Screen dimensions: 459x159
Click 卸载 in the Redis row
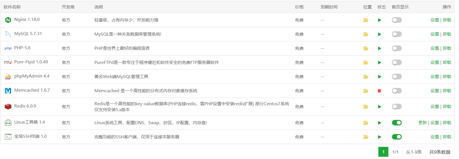click(447, 107)
